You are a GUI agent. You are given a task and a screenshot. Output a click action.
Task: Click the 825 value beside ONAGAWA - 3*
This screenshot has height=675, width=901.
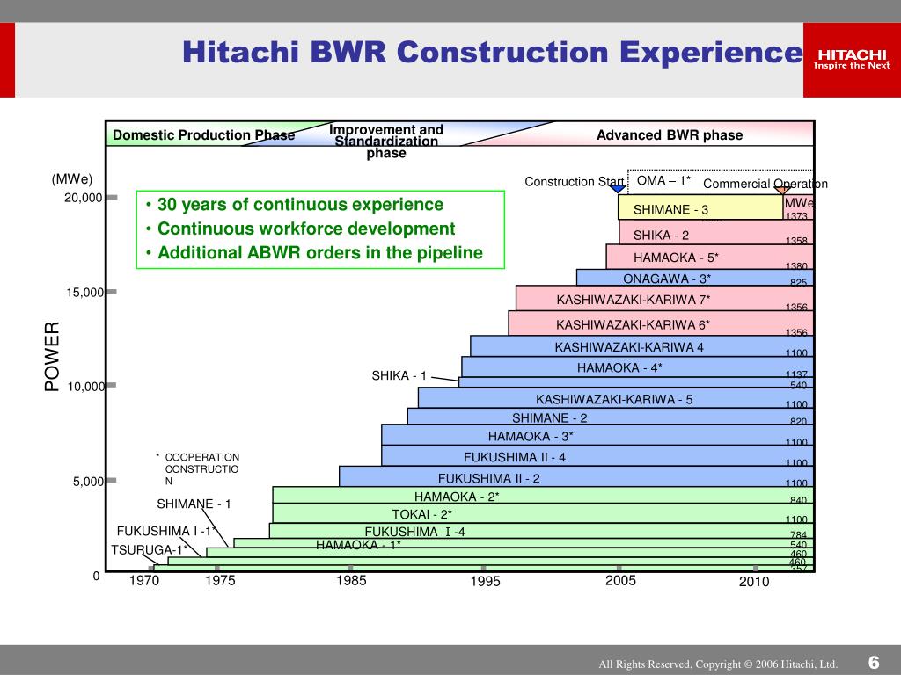[x=799, y=282]
